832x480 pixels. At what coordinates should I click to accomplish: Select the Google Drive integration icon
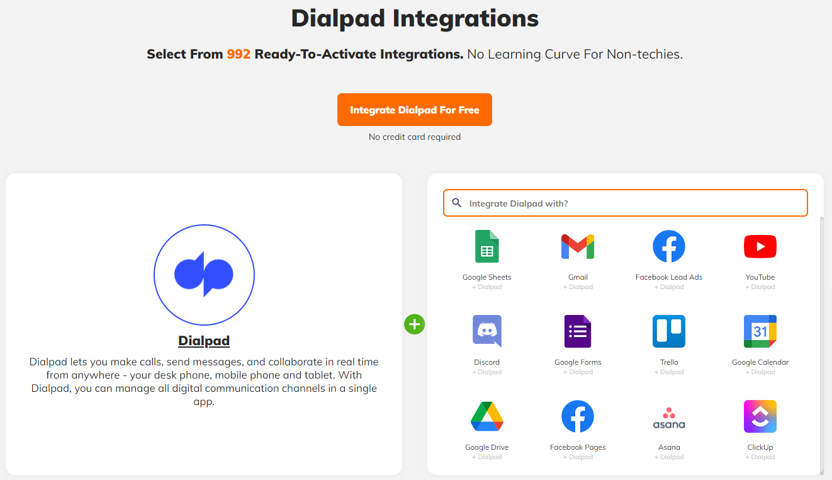pyautogui.click(x=486, y=416)
